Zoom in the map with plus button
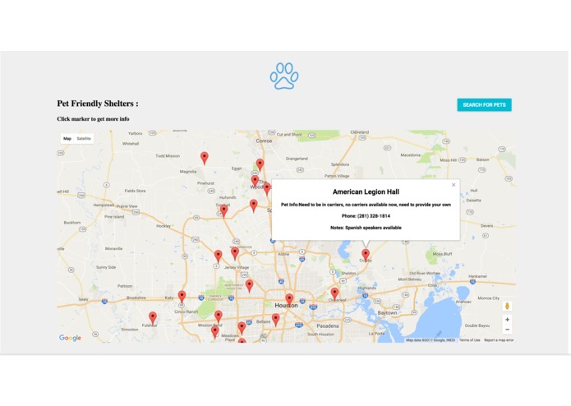 coord(507,320)
